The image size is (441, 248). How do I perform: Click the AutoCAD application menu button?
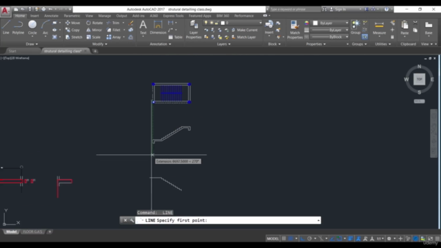pyautogui.click(x=5, y=11)
